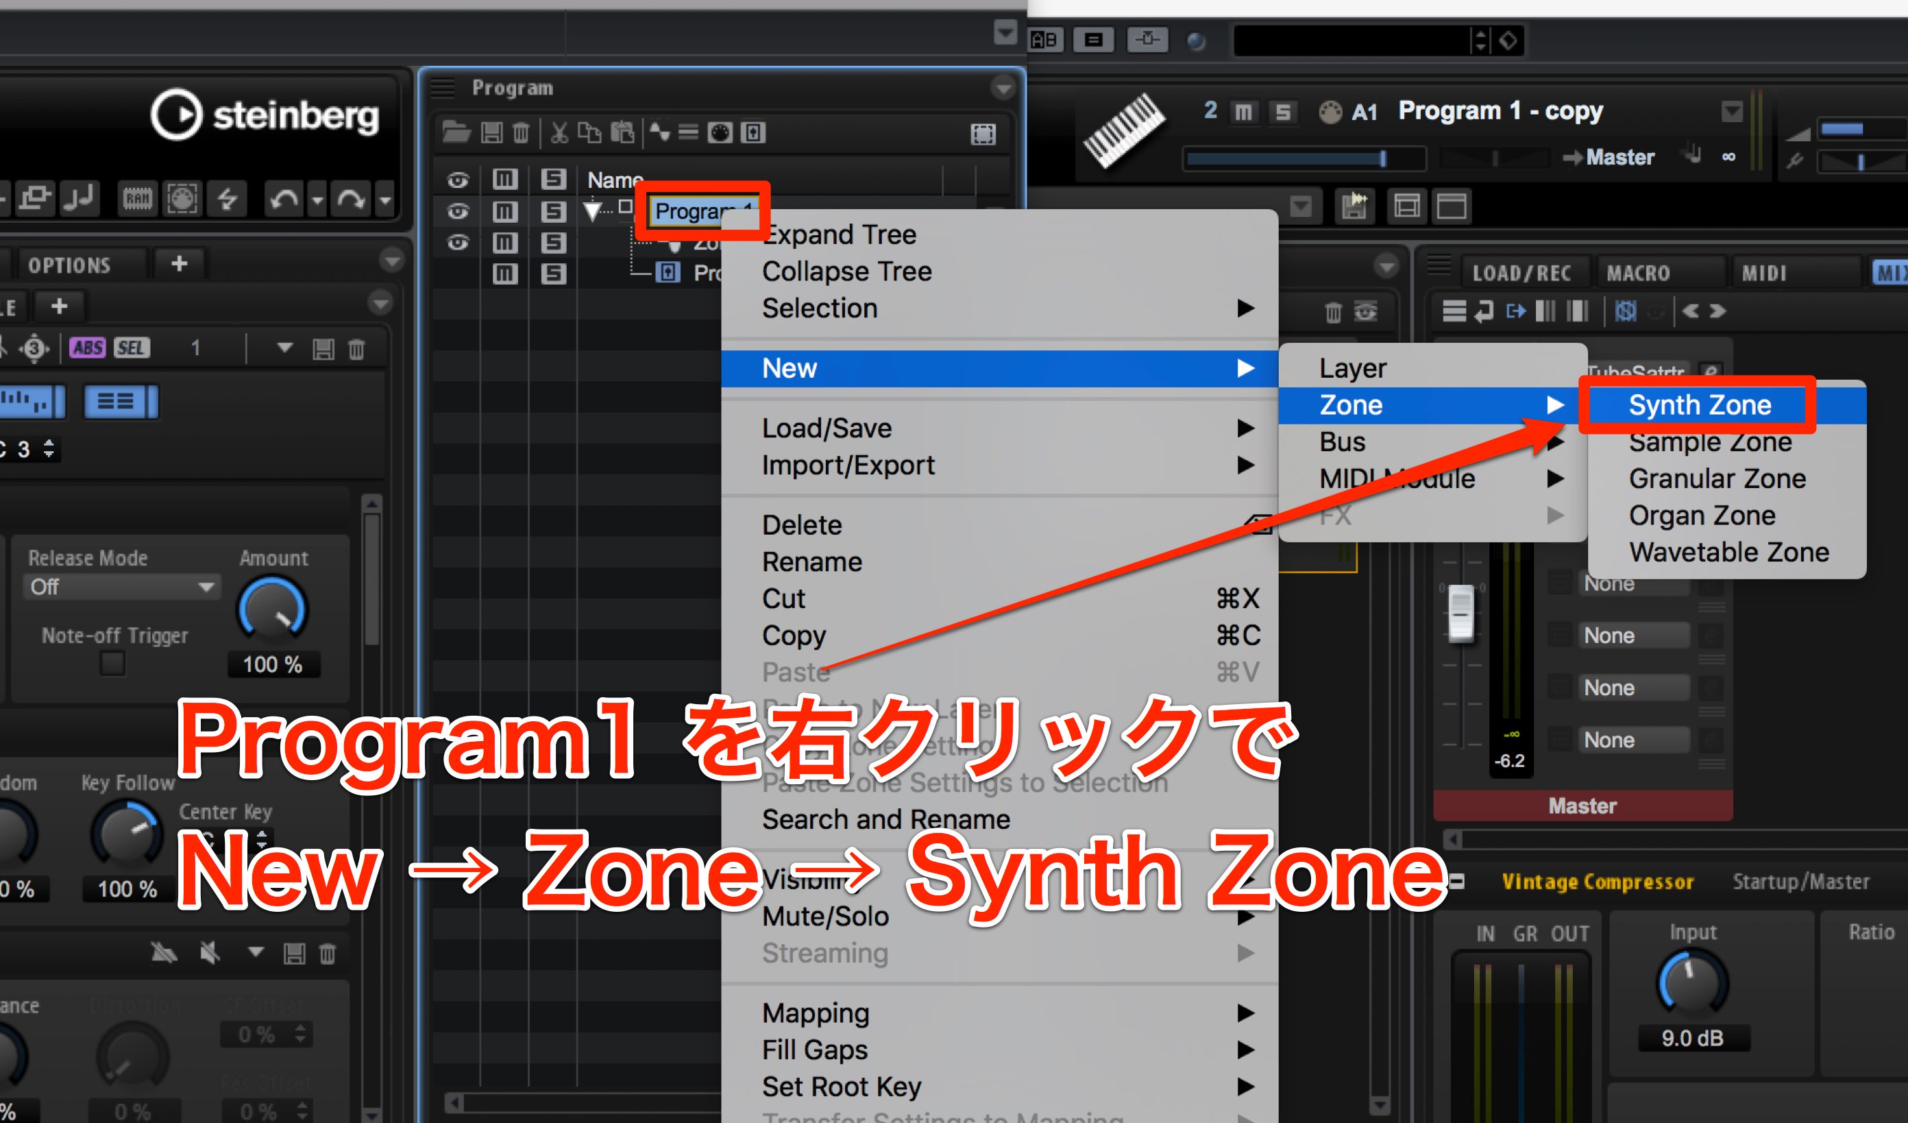Image resolution: width=1908 pixels, height=1123 pixels.
Task: Click the trash icon in Program toolbar
Action: coord(521,133)
